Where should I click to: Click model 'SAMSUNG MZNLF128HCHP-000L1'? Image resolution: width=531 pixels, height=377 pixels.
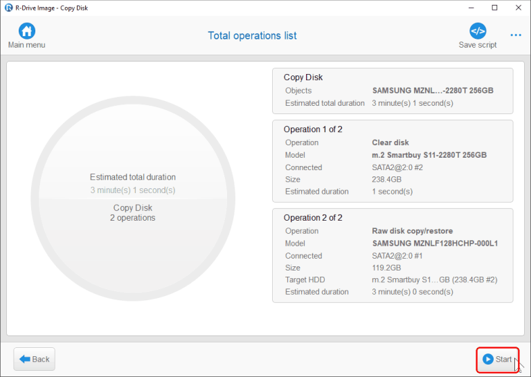coord(435,243)
